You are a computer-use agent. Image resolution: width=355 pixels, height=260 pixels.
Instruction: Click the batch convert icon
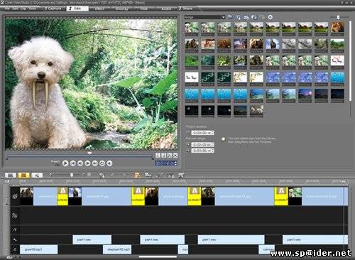148,175
